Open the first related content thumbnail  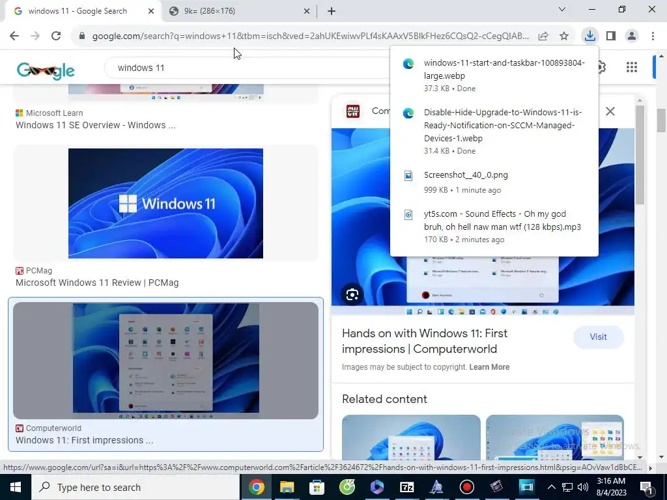411,437
